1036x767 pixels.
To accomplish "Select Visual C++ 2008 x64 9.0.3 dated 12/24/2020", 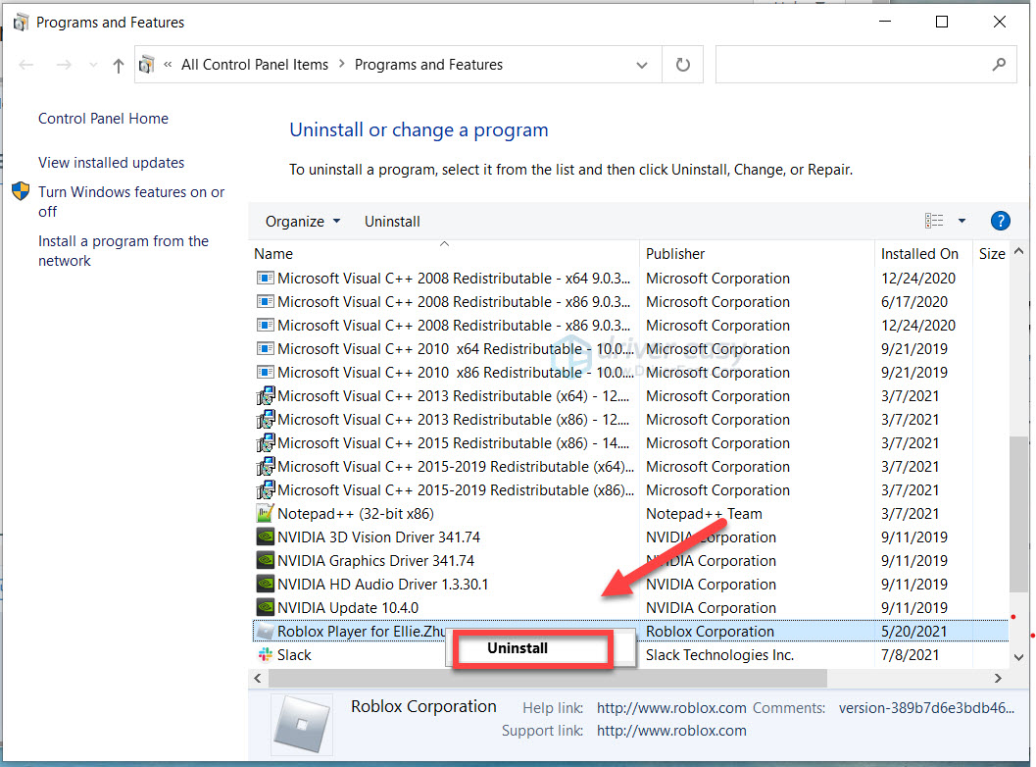I will (631, 279).
